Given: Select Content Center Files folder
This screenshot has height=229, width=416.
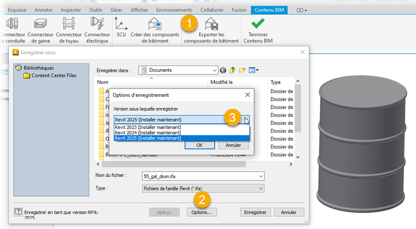Looking at the screenshot, I should pos(50,75).
